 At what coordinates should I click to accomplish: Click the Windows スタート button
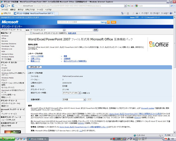click(x=7, y=139)
